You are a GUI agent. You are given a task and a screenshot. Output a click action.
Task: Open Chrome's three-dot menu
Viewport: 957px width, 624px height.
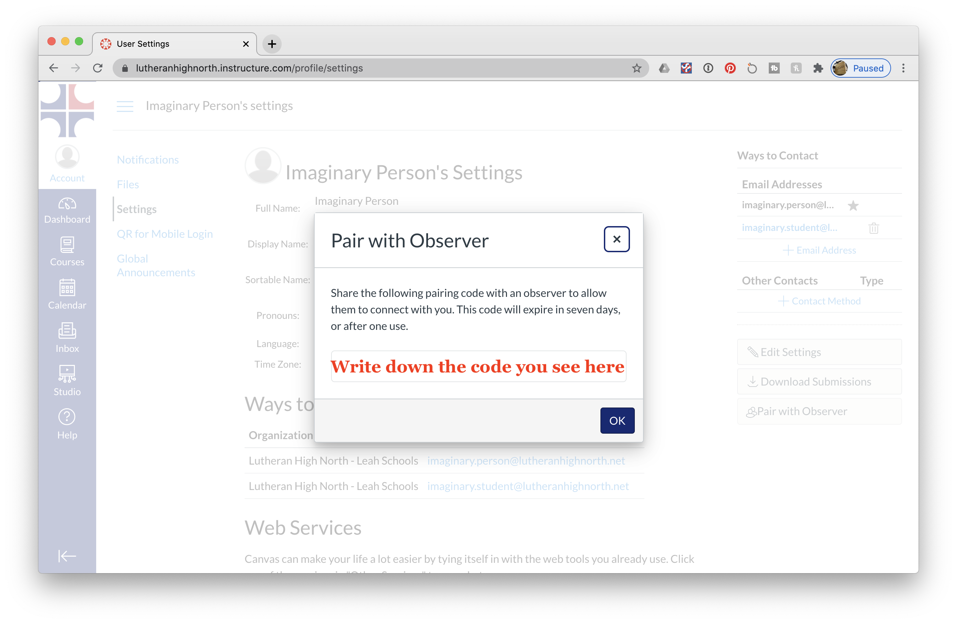903,68
